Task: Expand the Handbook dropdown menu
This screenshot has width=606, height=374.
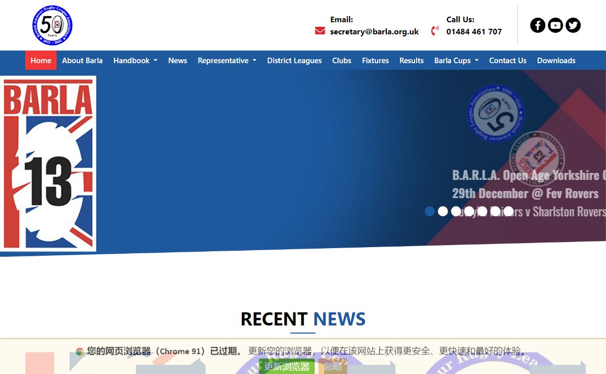Action: tap(135, 60)
